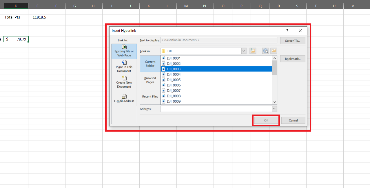This screenshot has width=370, height=188.
Task: Switch to Current Folder view
Action: [x=150, y=64]
